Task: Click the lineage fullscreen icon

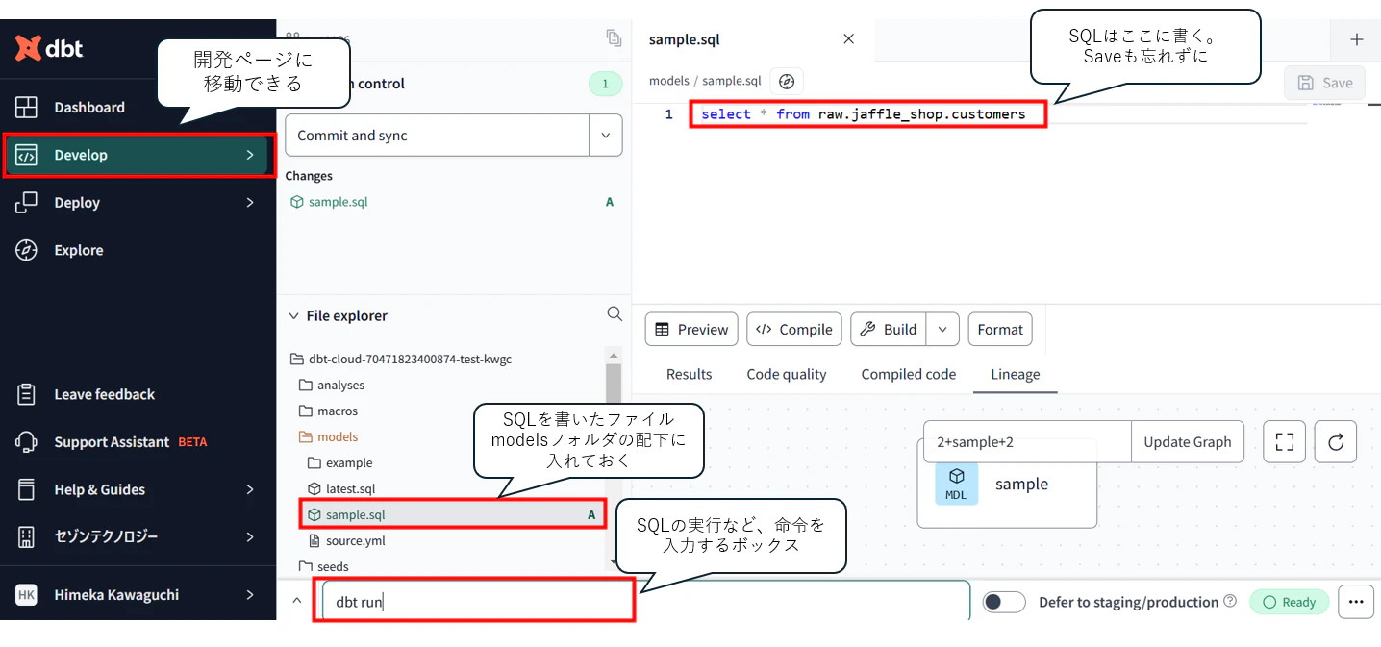Action: (1284, 442)
